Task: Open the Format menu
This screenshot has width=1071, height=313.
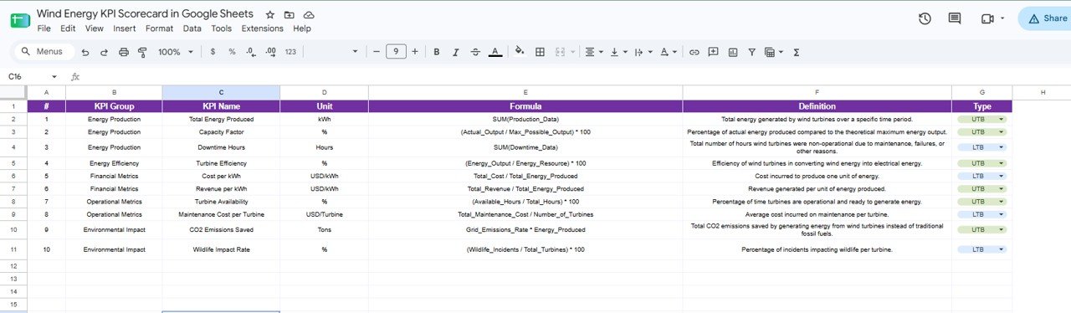Action: [x=159, y=28]
